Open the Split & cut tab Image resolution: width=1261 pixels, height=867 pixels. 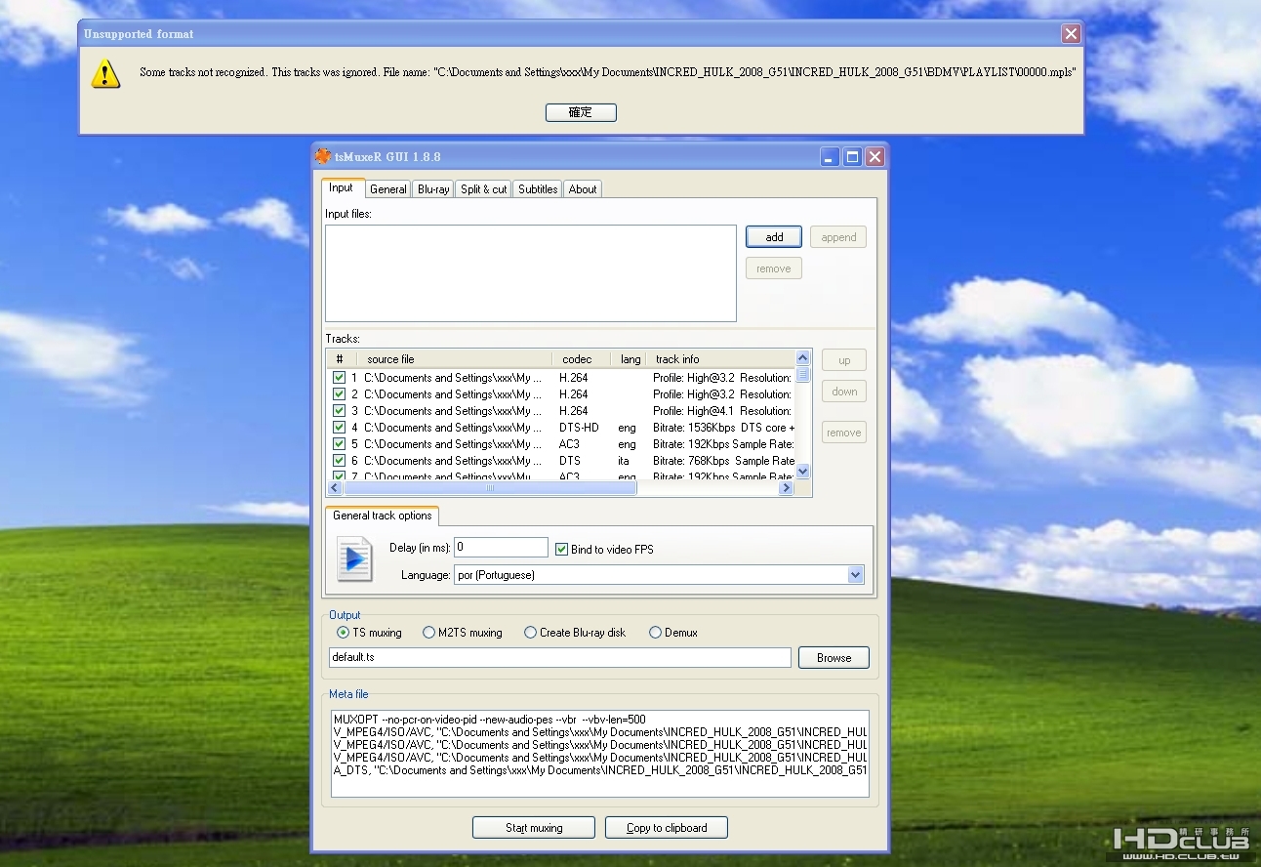[x=483, y=189]
